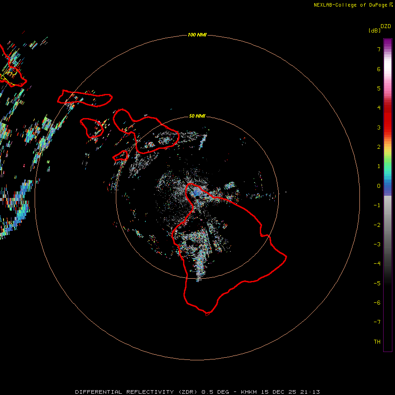Click the Differential Reflectivity KHKM product caption
395x395 pixels.
click(x=197, y=392)
